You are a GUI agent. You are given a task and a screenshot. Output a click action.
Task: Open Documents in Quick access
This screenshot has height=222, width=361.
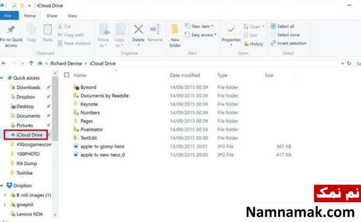pos(28,116)
